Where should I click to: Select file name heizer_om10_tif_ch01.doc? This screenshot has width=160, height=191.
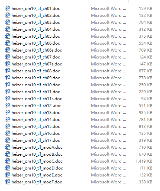point(36,9)
